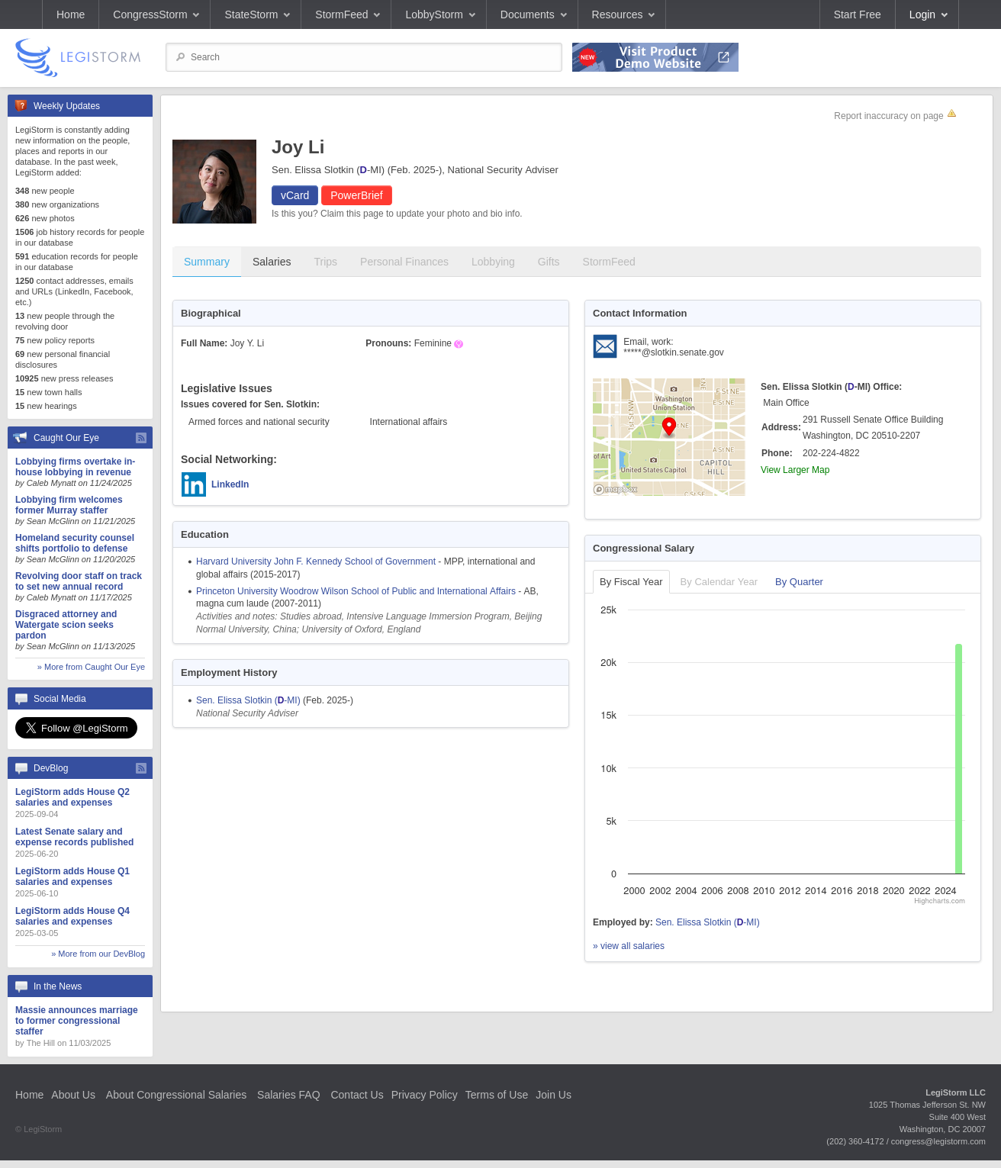The width and height of the screenshot is (1001, 1168).
Task: Click the report inaccuracy warning icon
Action: (951, 114)
